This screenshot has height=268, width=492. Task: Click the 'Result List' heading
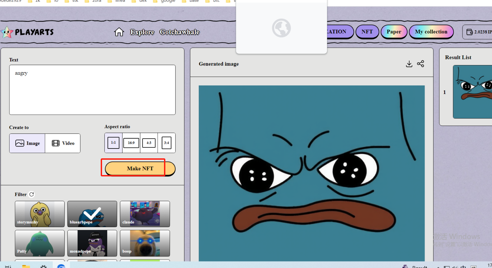click(458, 58)
